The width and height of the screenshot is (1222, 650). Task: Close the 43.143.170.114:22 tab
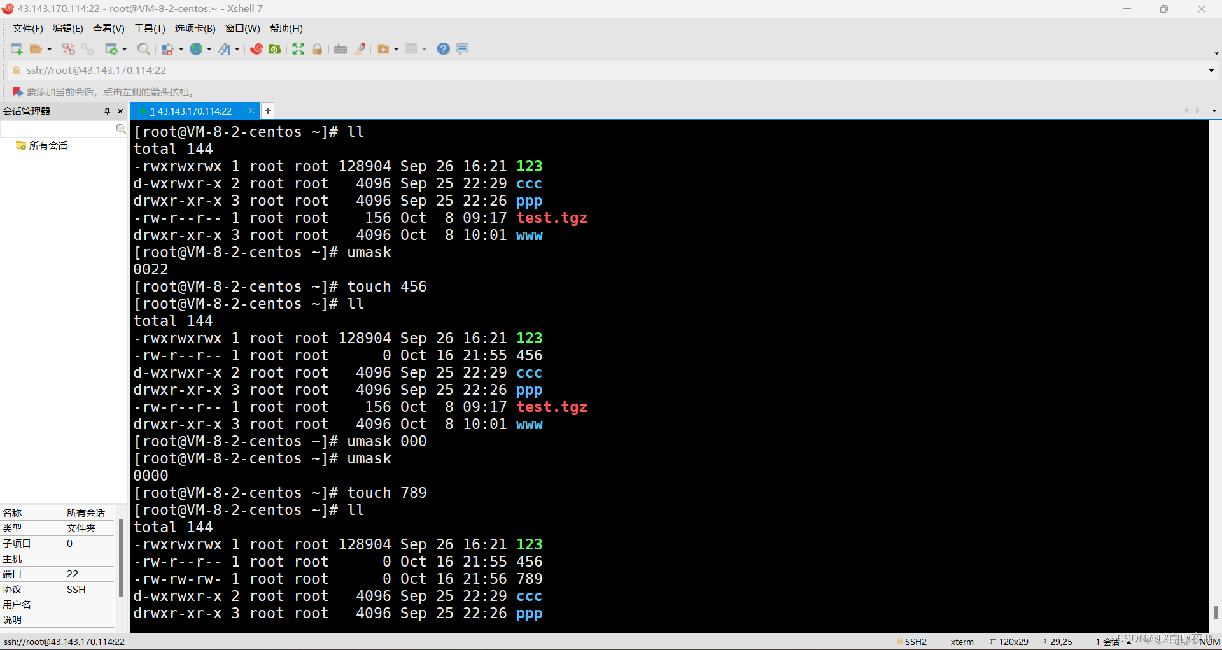251,111
